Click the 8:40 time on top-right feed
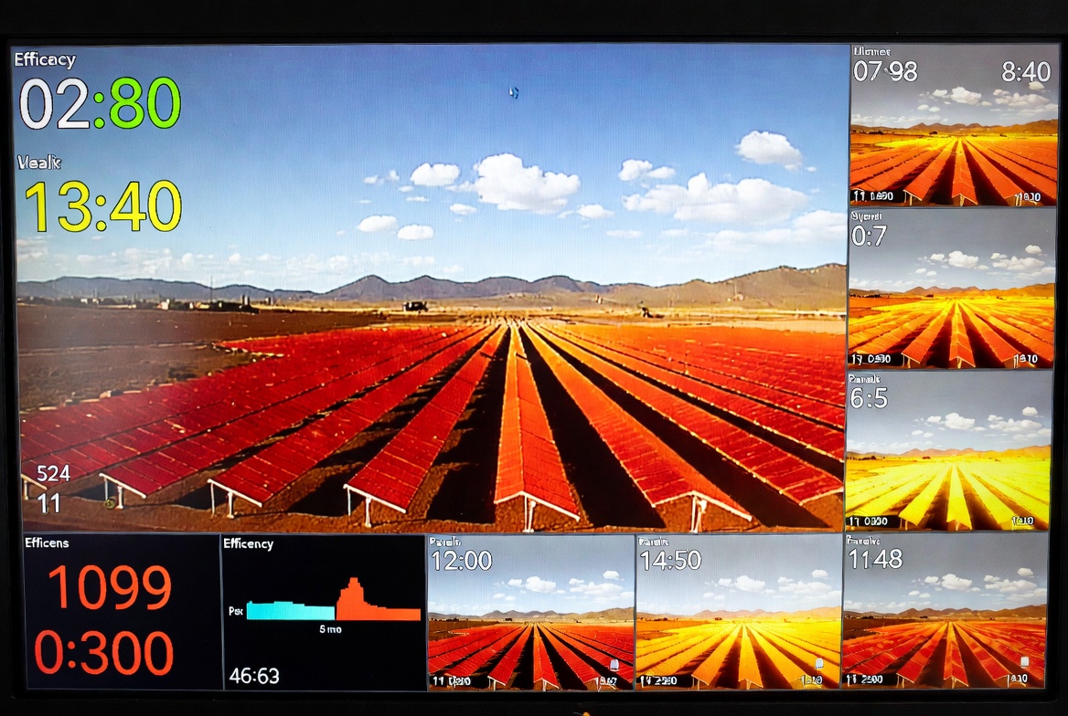 coord(1025,72)
